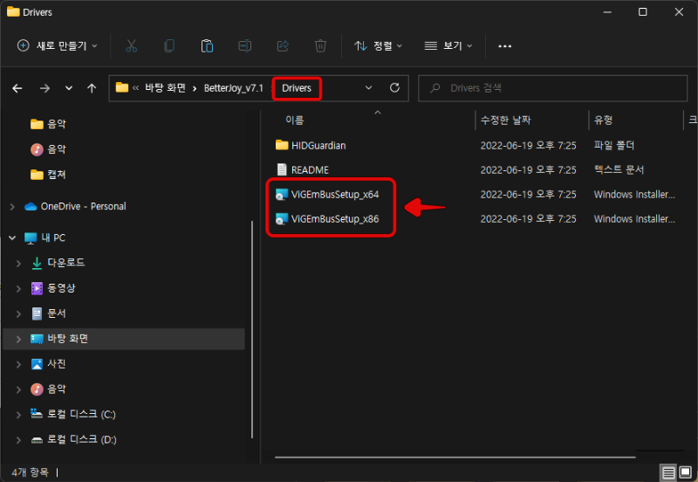Expand the 사진 tree node
Screen dimensions: 698x482
click(x=18, y=364)
